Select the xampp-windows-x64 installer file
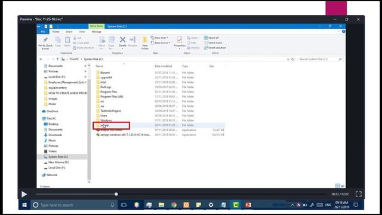Viewport: 382px width, 215px height. [x=125, y=134]
